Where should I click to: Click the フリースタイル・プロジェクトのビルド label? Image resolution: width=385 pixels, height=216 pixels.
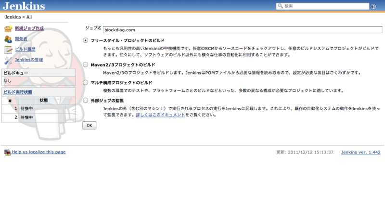[x=128, y=40]
